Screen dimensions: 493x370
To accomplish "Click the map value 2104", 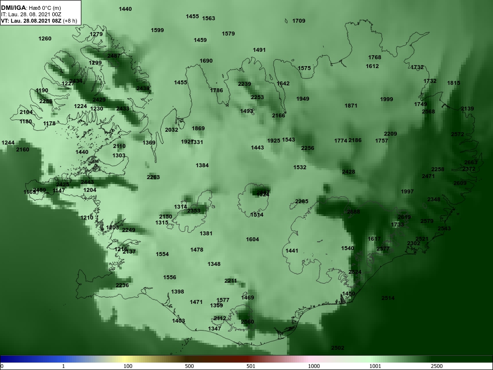I will tap(26, 112).
